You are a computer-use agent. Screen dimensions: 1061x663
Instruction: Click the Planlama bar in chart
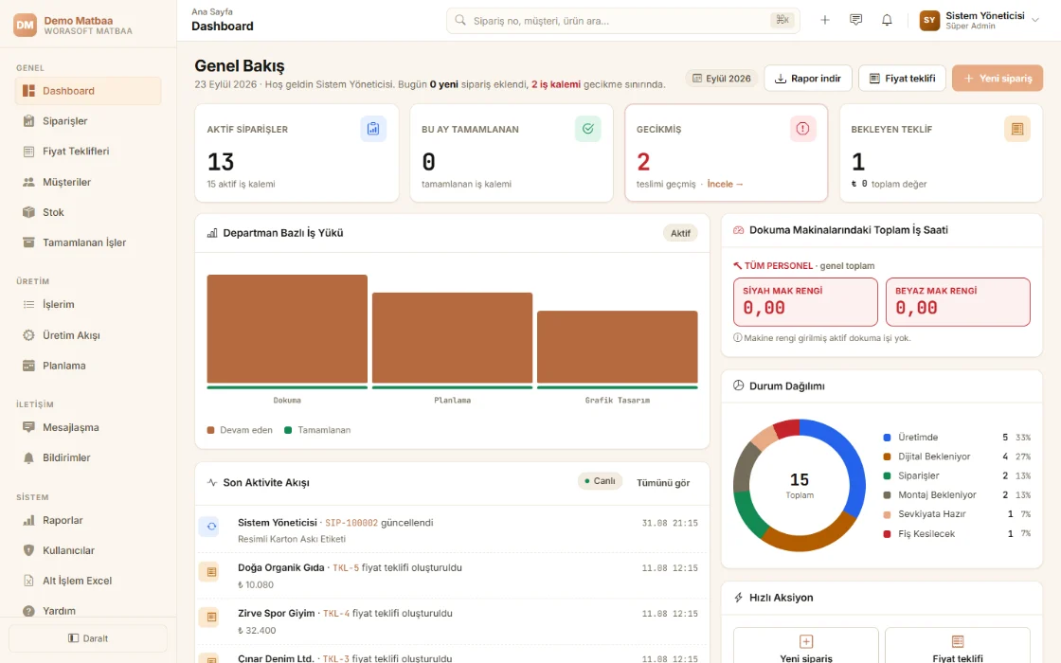tap(452, 338)
